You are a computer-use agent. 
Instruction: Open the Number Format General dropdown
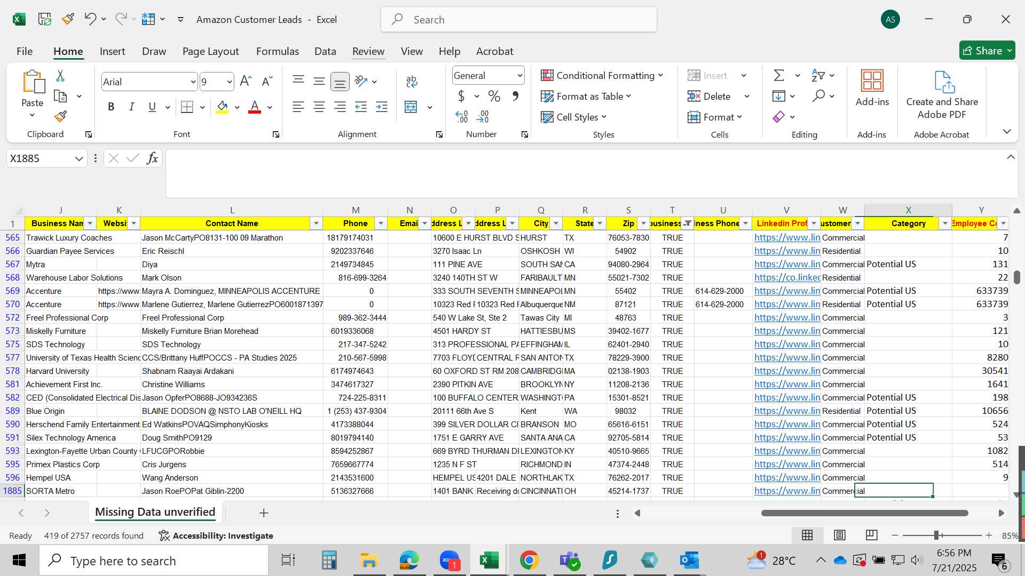(519, 76)
